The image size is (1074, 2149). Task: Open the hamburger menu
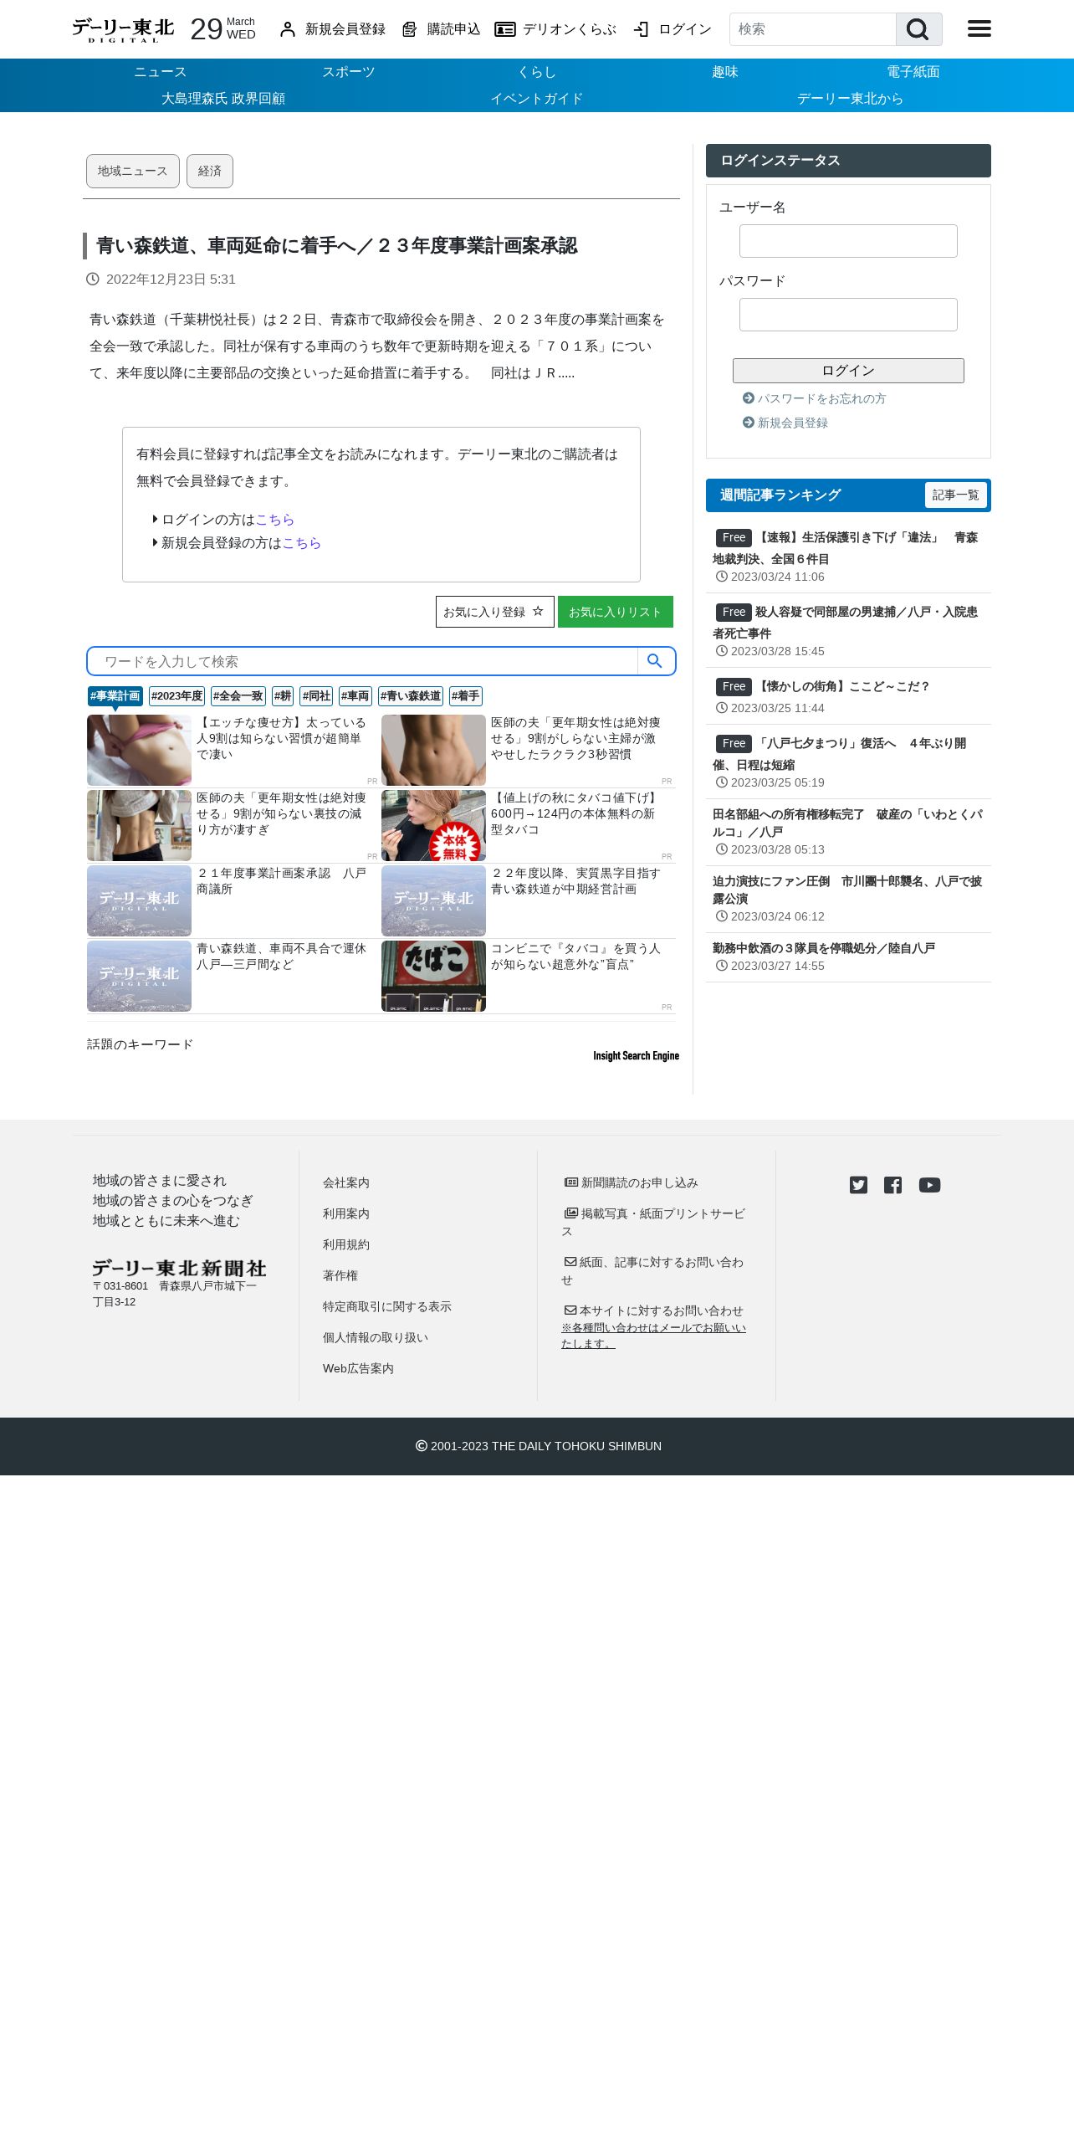979,29
